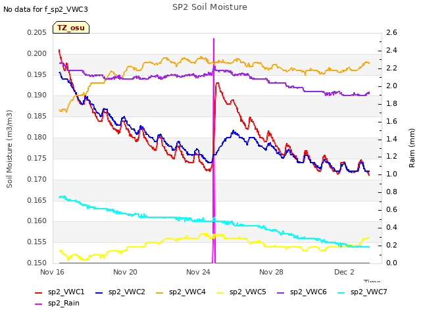This screenshot has height=316, width=421.
Task: Click the Dec 2 x-axis tick label
Action: 344,272
